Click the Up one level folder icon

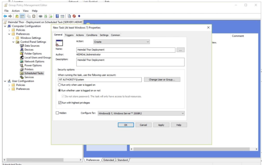[17, 16]
